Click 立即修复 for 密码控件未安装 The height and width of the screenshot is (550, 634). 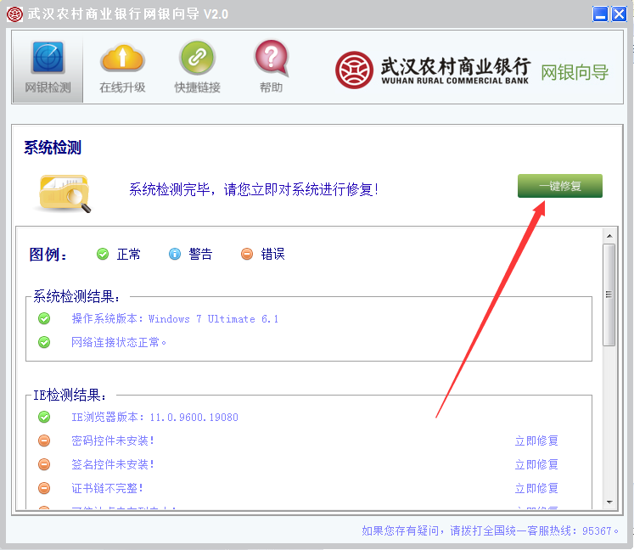536,441
